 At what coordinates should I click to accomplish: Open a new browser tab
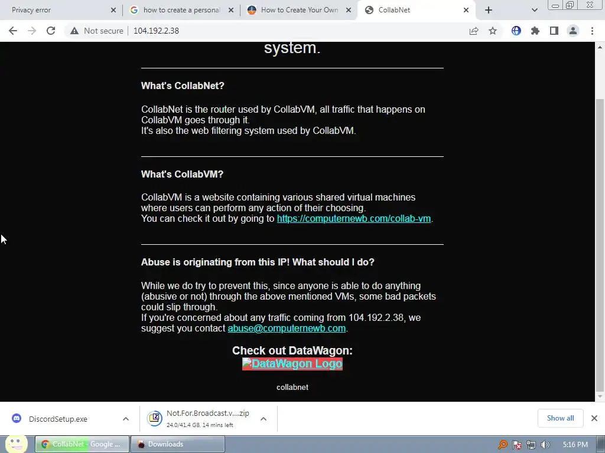click(489, 10)
